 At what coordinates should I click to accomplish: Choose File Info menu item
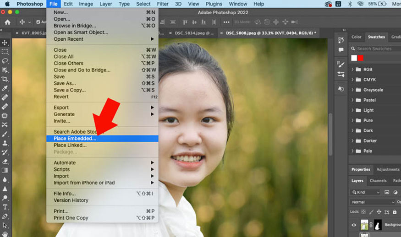102,194
